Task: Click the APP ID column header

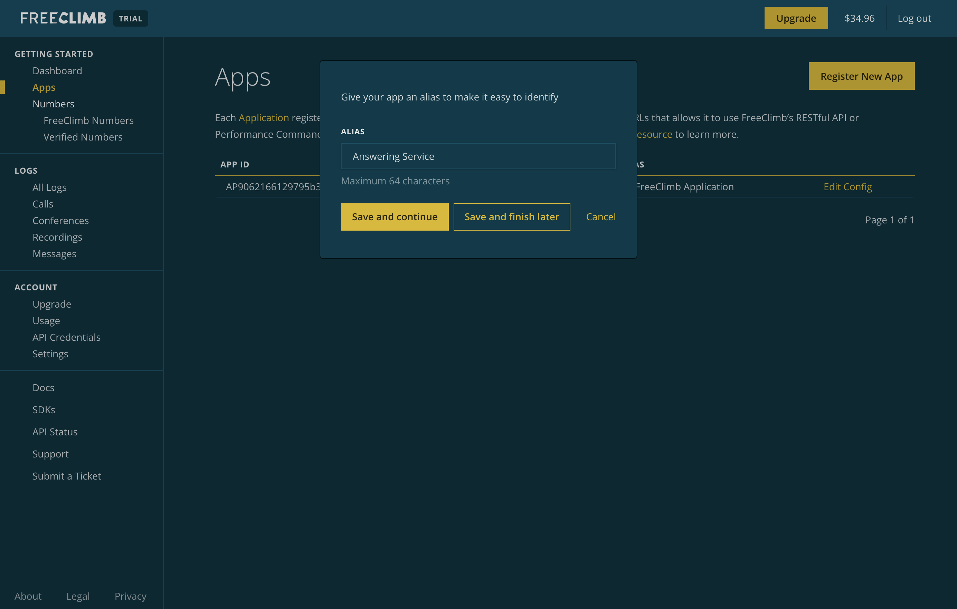Action: coord(235,164)
